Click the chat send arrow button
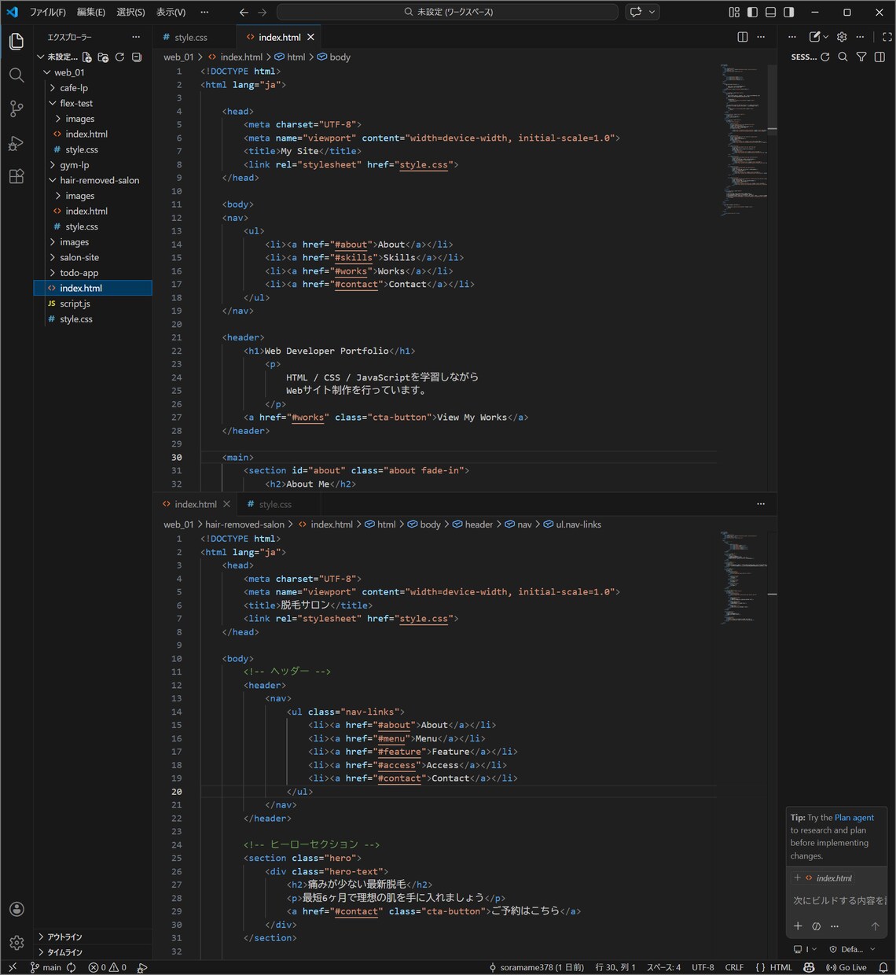This screenshot has width=896, height=975. tap(875, 926)
